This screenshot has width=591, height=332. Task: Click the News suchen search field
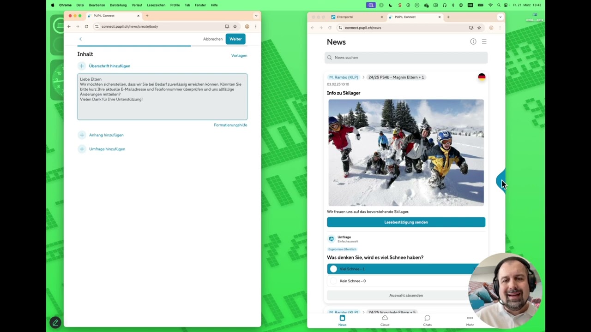click(406, 58)
